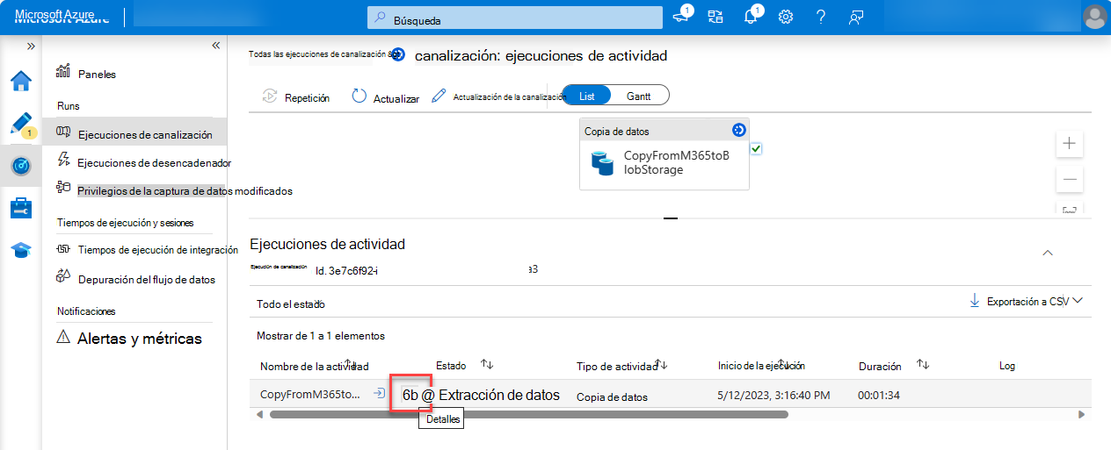Expand the far-left hub rail chevron
This screenshot has width=1111, height=450.
31,46
